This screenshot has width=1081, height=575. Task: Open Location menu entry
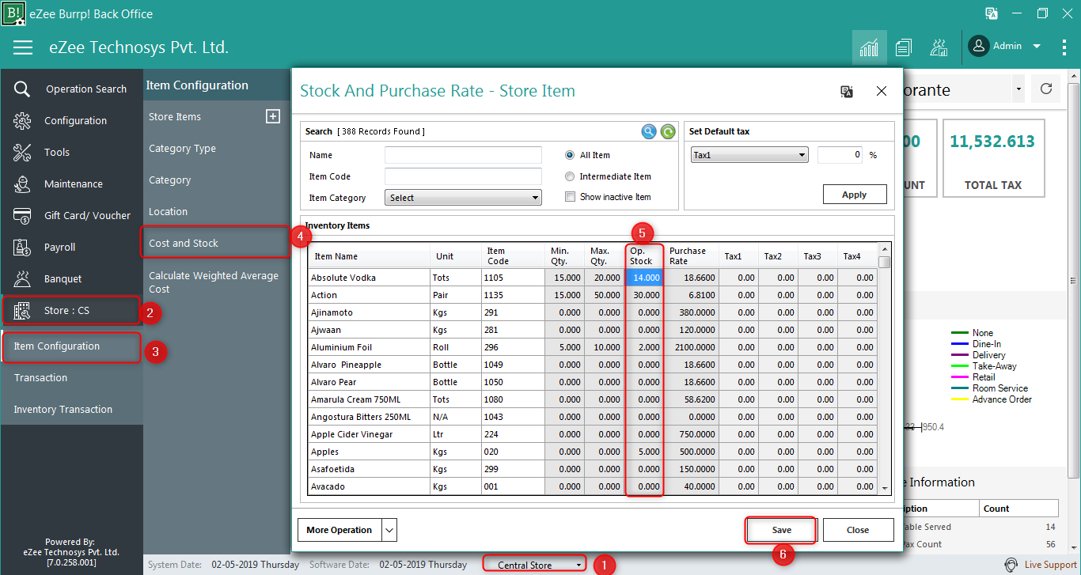coord(169,211)
